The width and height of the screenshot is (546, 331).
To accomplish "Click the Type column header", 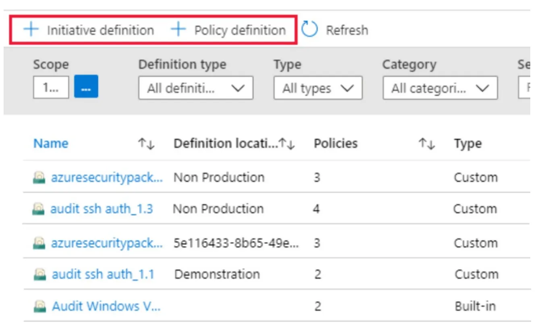I will pyautogui.click(x=468, y=144).
